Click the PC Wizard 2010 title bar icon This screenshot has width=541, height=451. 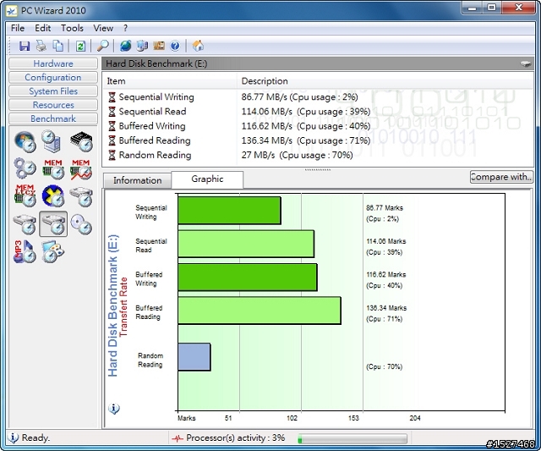pos(12,11)
